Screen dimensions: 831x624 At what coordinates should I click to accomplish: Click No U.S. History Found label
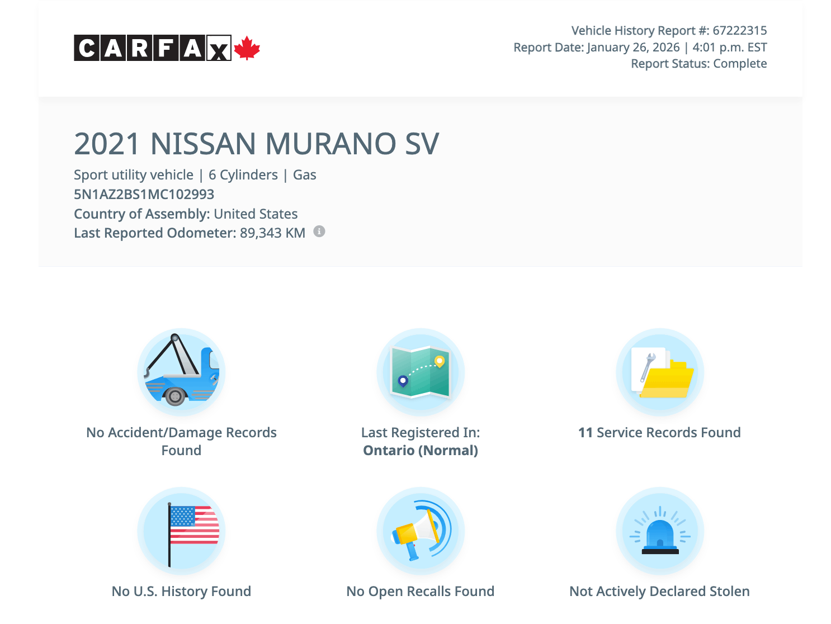[181, 592]
